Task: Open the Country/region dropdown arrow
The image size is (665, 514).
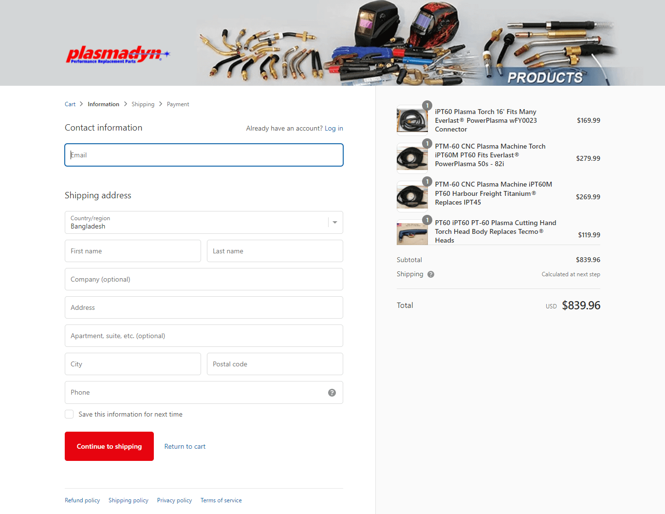Action: [335, 223]
